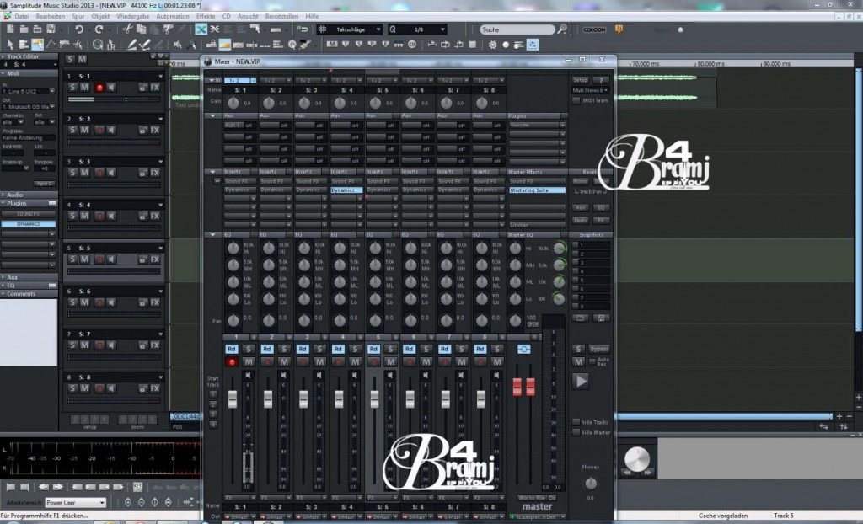863x524 pixels.
Task: Click the master stereo link icon in mixer
Action: [x=523, y=349]
